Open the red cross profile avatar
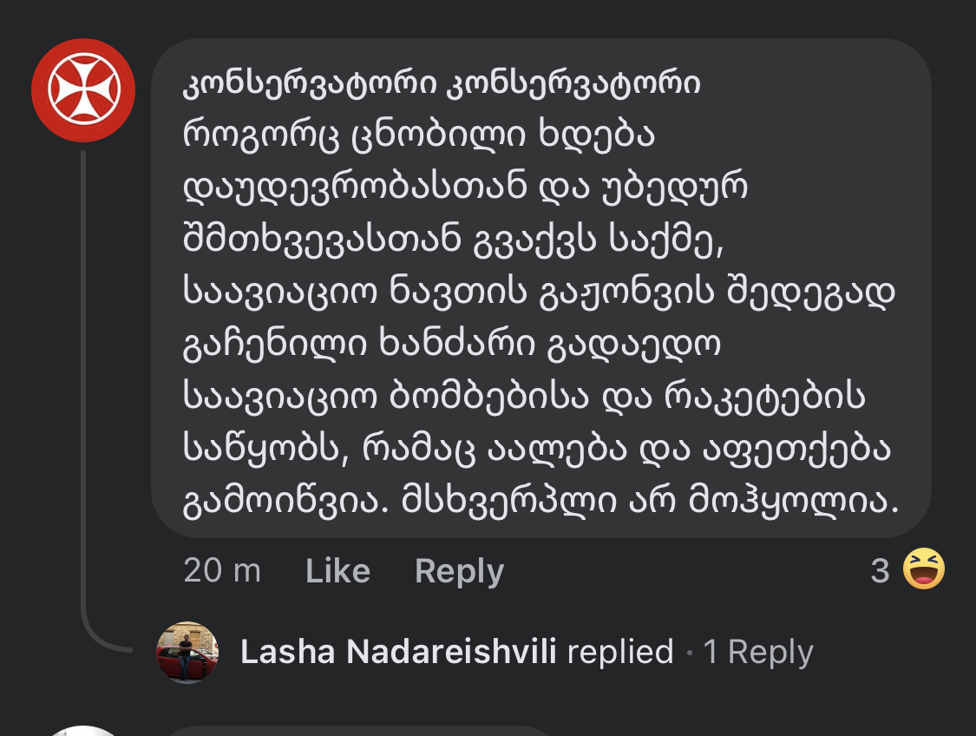This screenshot has height=736, width=976. click(x=83, y=90)
